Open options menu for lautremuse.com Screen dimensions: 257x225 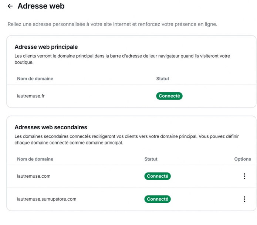coord(244,176)
